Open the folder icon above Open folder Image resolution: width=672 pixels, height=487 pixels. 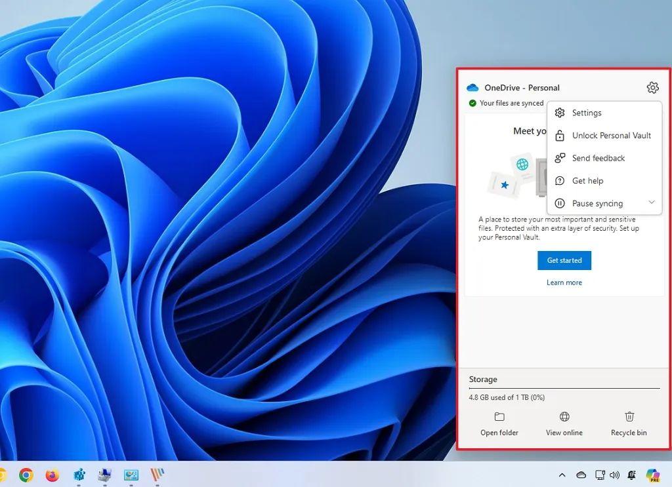[x=499, y=417]
